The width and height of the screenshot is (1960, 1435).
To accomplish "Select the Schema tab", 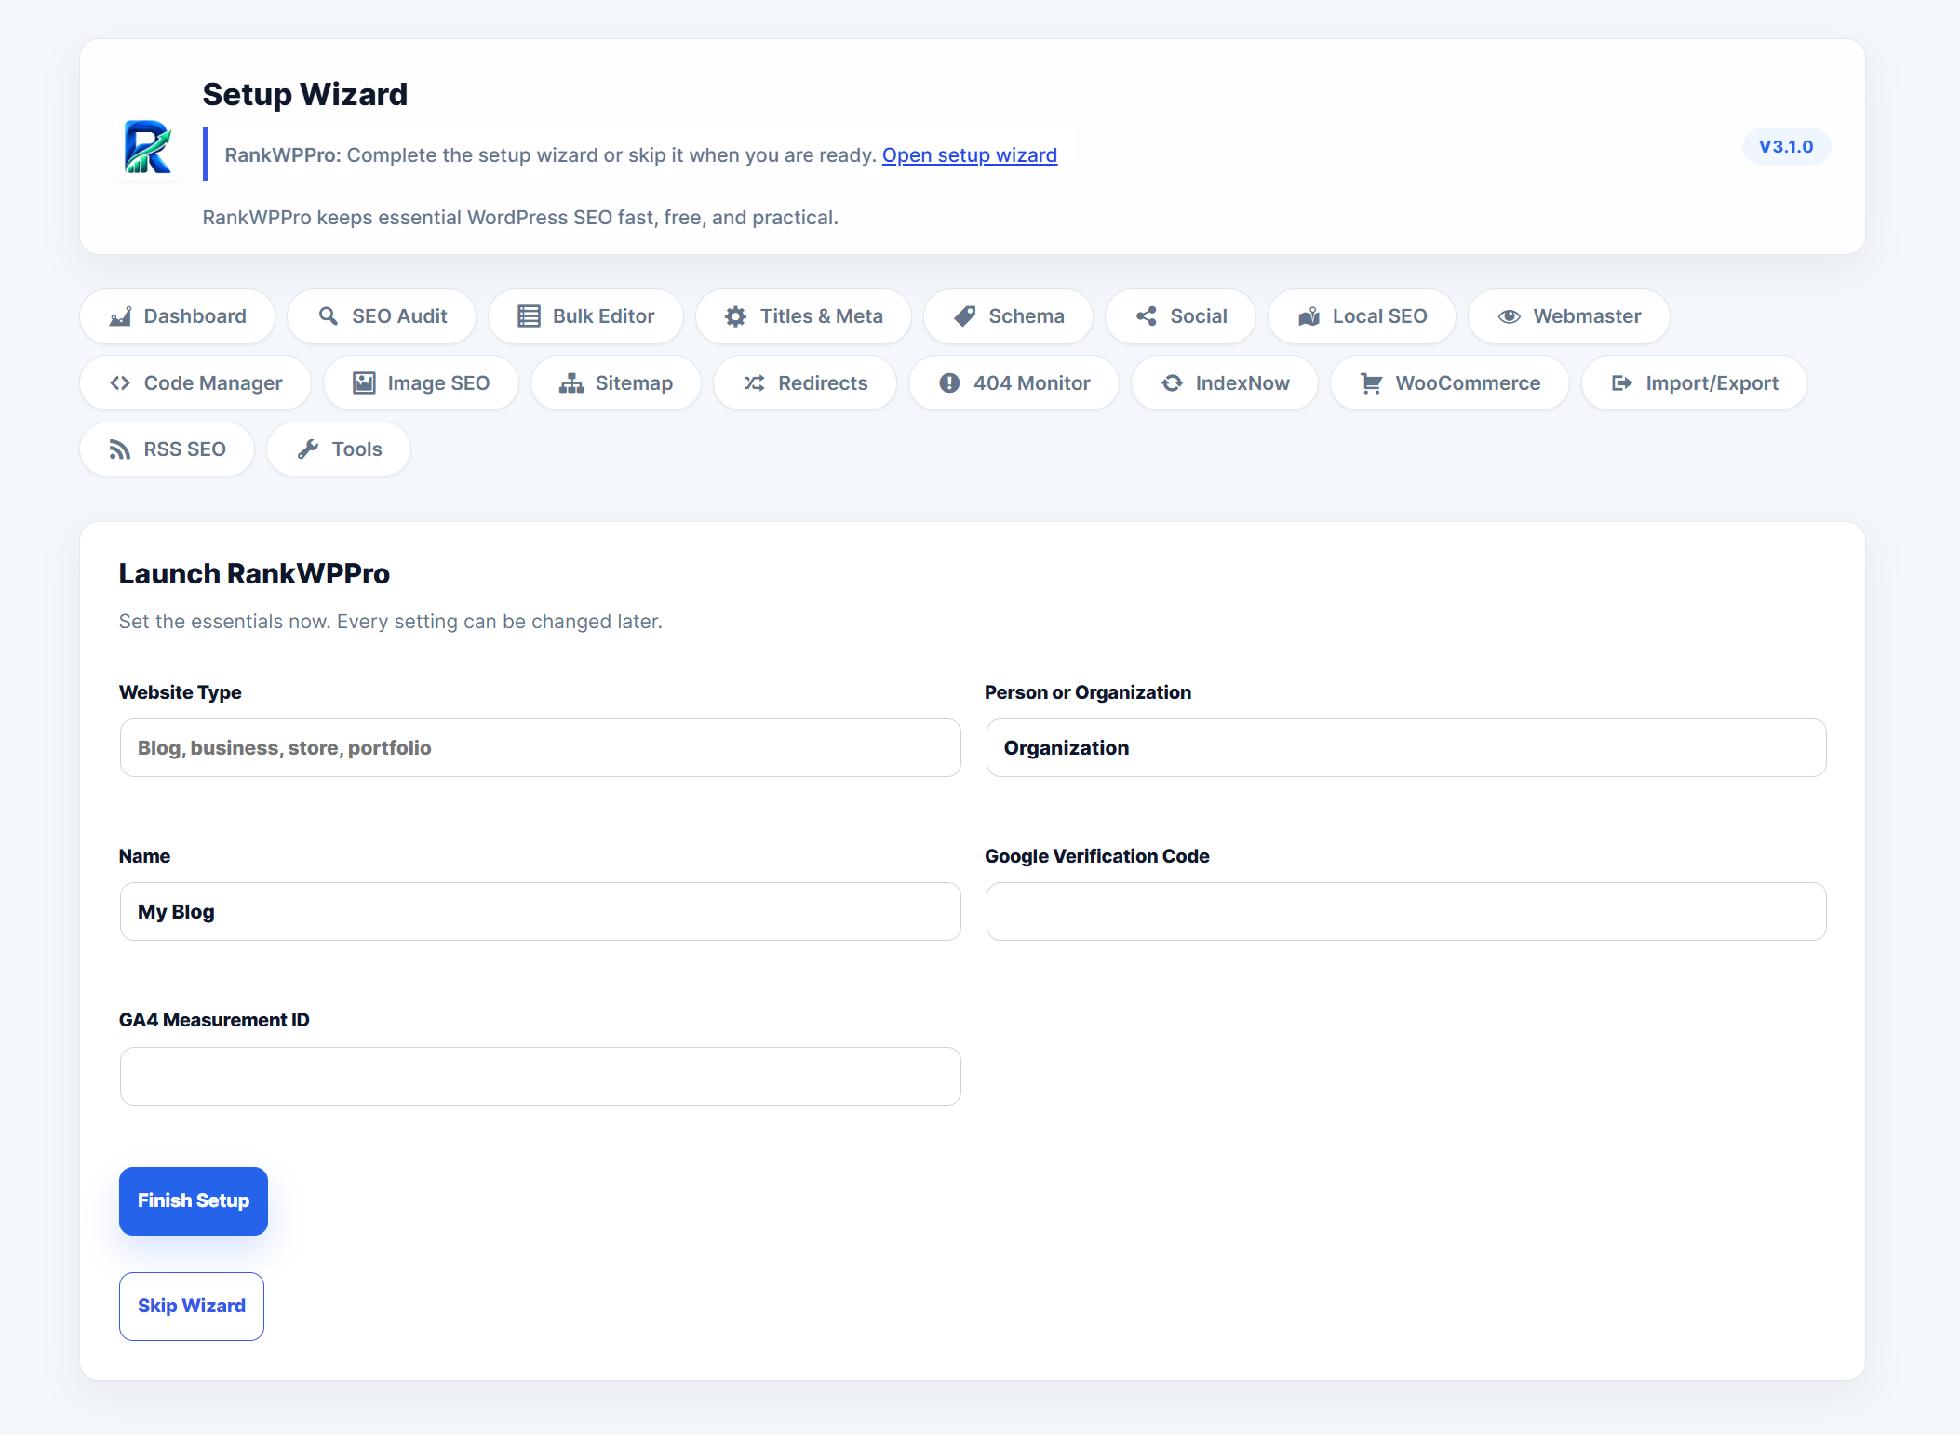I will click(1009, 316).
